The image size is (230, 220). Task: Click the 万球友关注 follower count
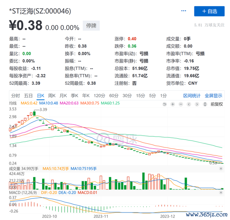(x=209, y=25)
